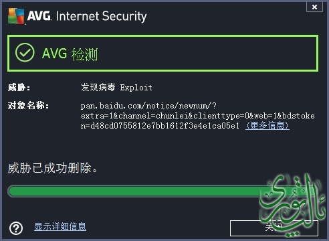The width and height of the screenshot is (329, 241).
Task: Click the AVG 检测 heading text
Action: 70,54
